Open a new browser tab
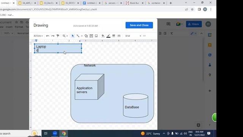This screenshot has height=137, width=243. (170, 3)
